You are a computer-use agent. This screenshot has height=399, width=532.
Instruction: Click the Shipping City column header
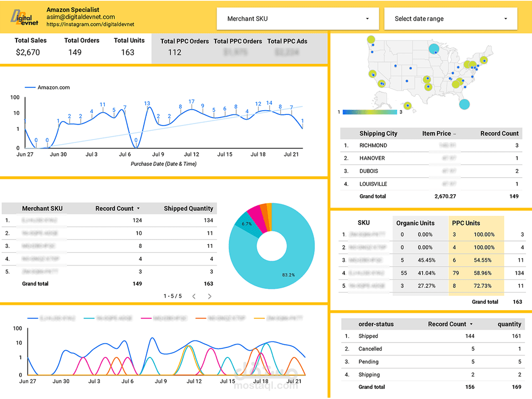point(378,134)
